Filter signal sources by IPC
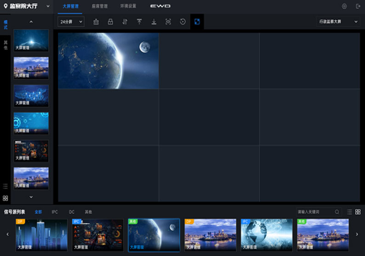The width and height of the screenshot is (365, 256). (55, 212)
